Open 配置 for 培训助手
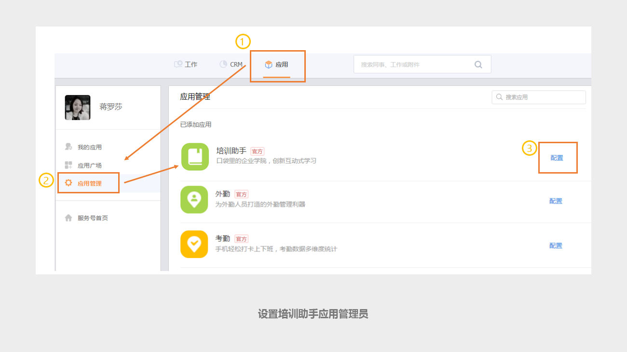Viewport: 627px width, 352px height. (557, 158)
